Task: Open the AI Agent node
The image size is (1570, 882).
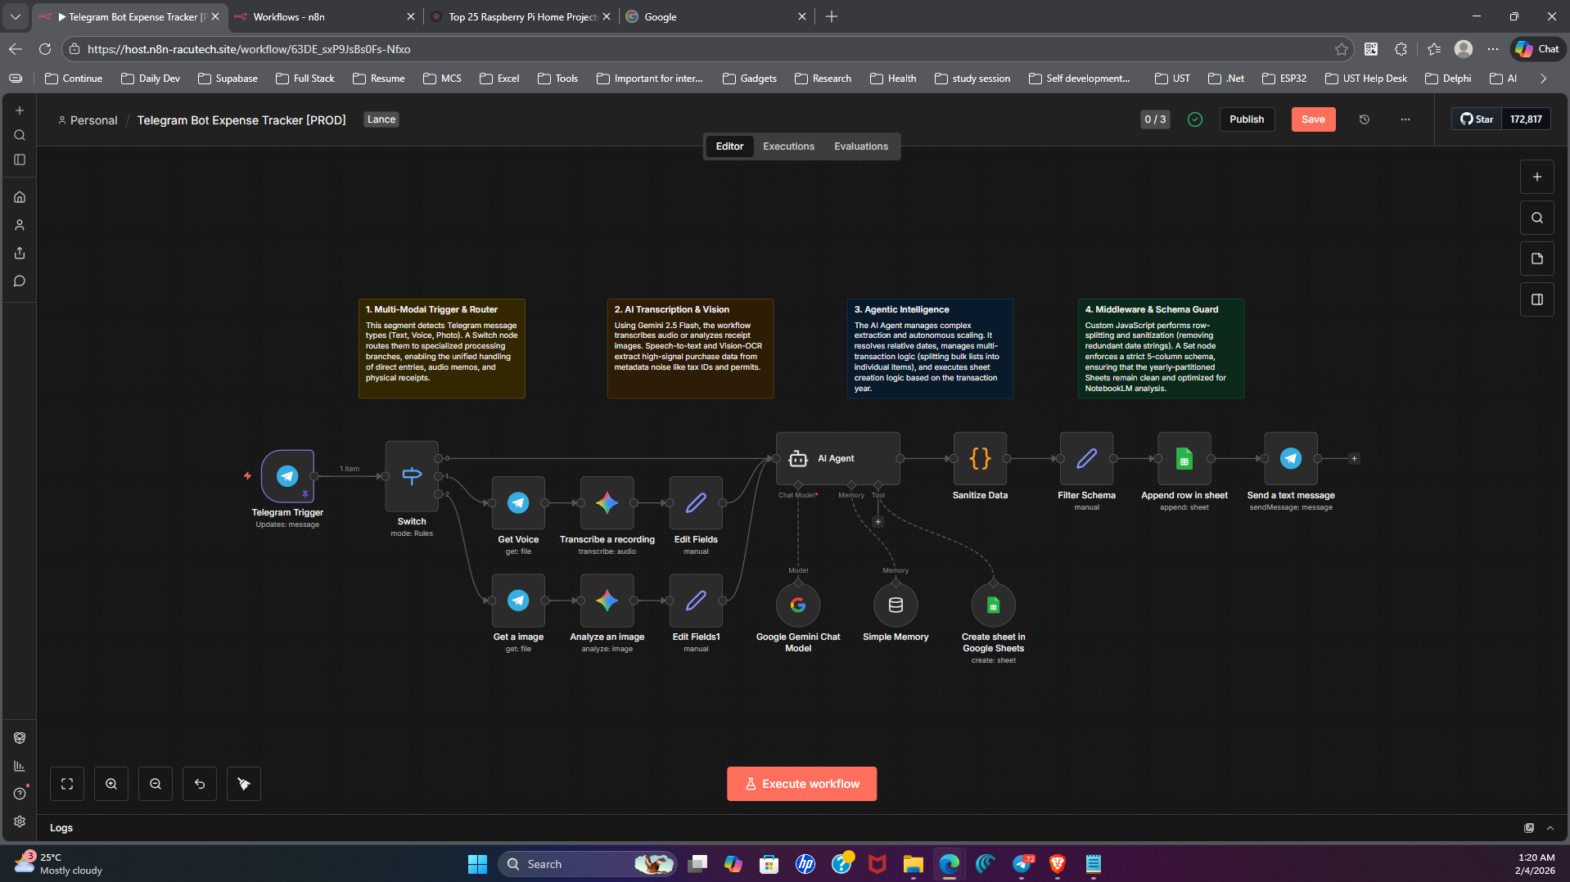Action: point(837,458)
